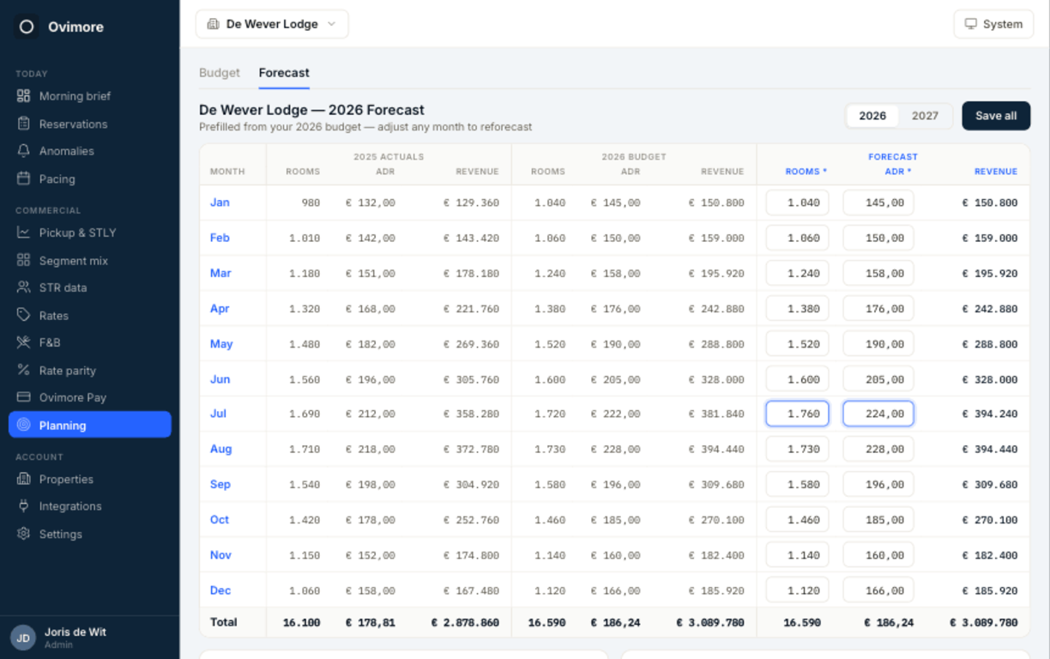Go to the Pacing page

tap(90, 178)
